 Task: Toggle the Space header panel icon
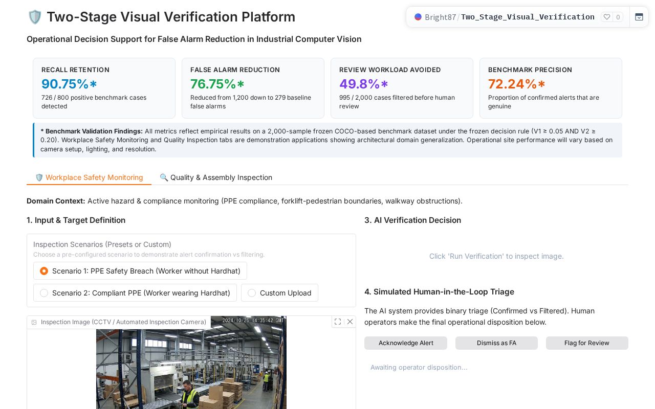[x=639, y=17]
